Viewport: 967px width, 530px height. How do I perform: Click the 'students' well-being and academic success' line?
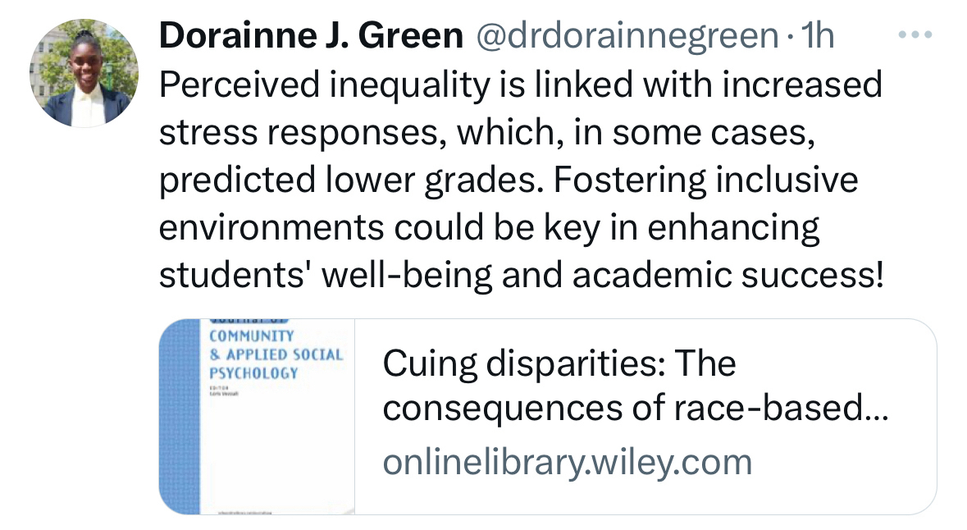[x=522, y=276]
